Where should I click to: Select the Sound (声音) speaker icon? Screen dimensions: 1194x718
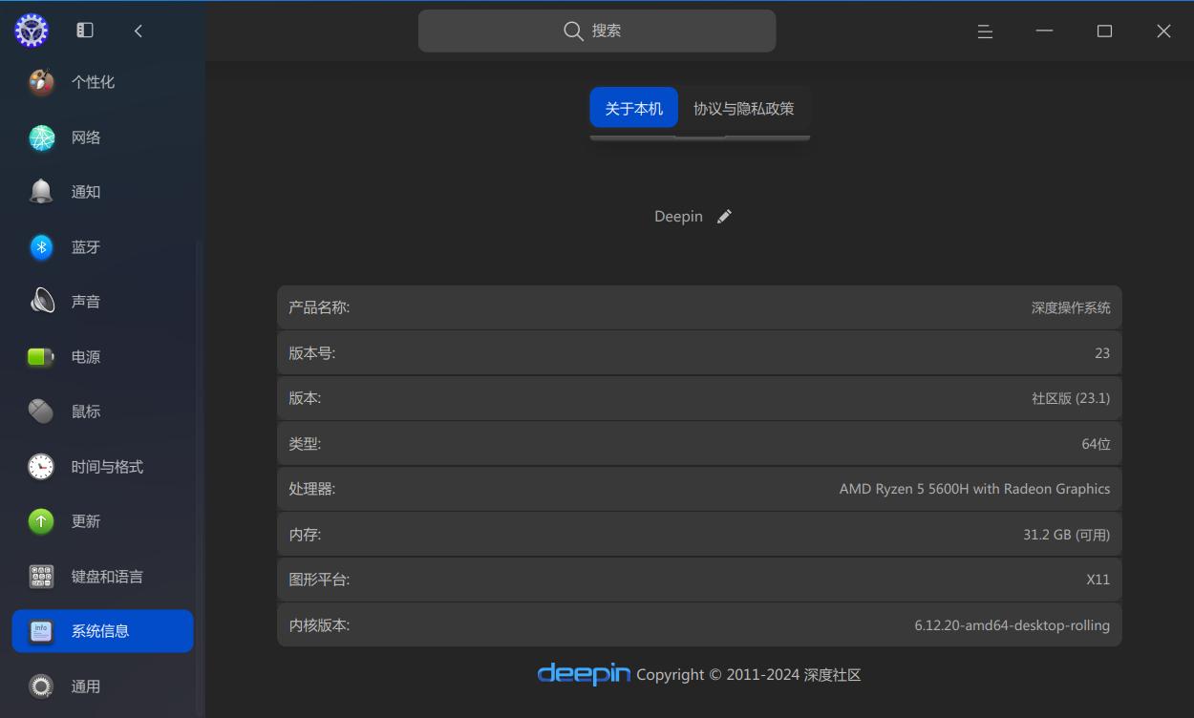[x=41, y=302]
